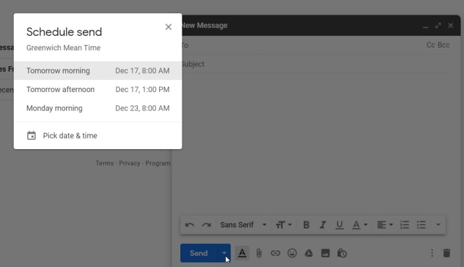Attach files with the paperclip icon
The width and height of the screenshot is (464, 267).
tap(259, 253)
